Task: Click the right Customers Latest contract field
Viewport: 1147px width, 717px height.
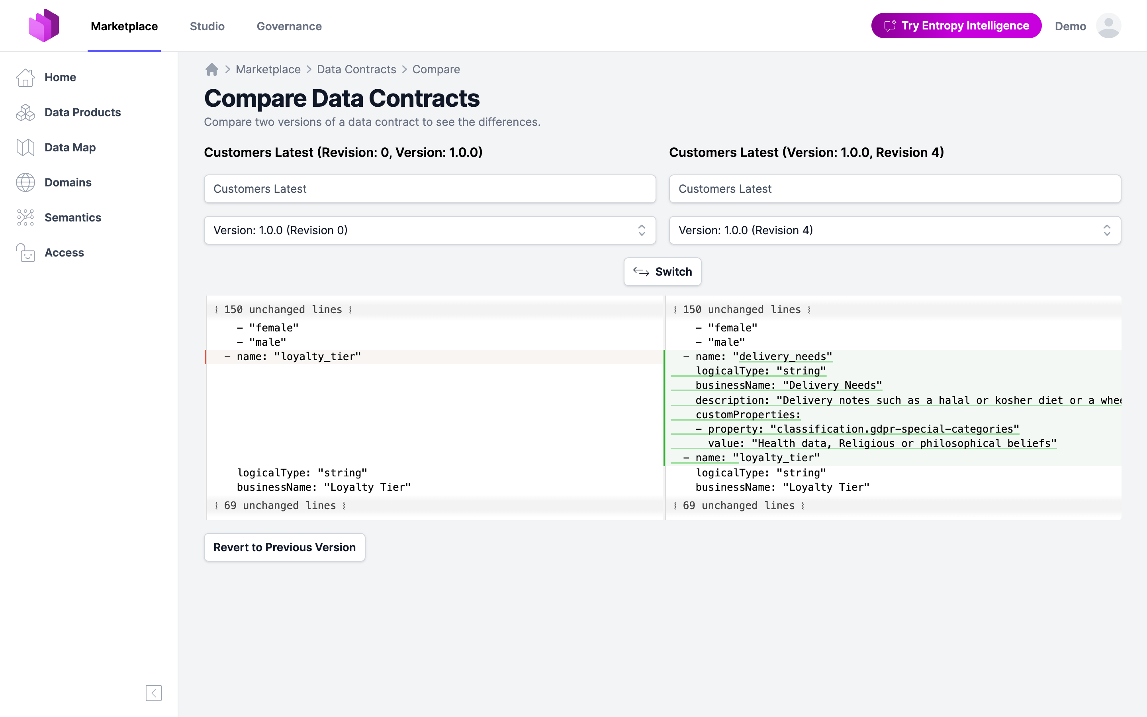Action: 895,189
